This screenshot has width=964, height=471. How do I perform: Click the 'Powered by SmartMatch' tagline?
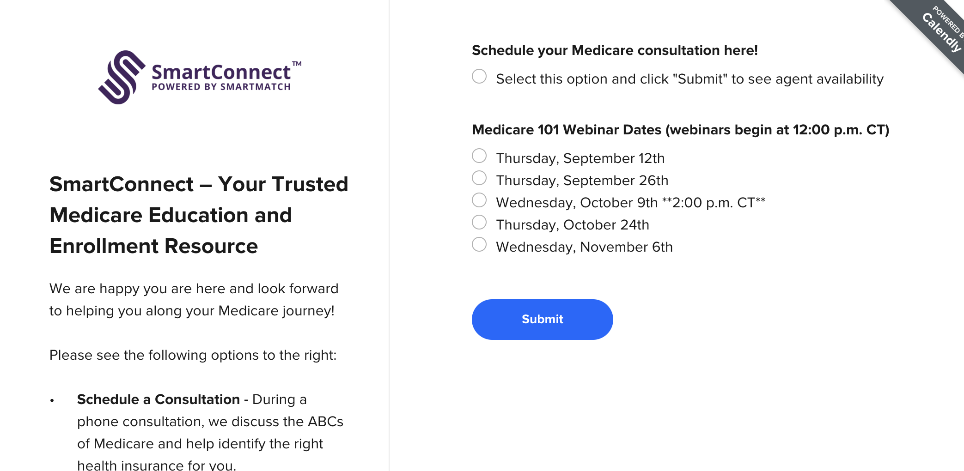point(221,87)
